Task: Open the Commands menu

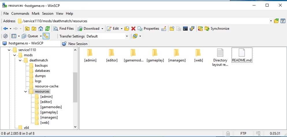Action: [20, 14]
